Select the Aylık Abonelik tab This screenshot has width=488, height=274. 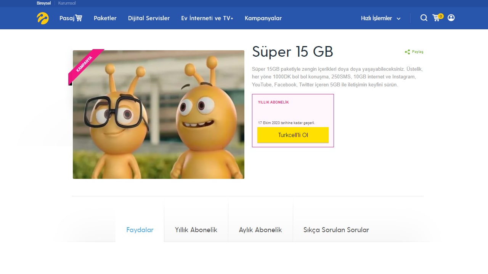(260, 230)
